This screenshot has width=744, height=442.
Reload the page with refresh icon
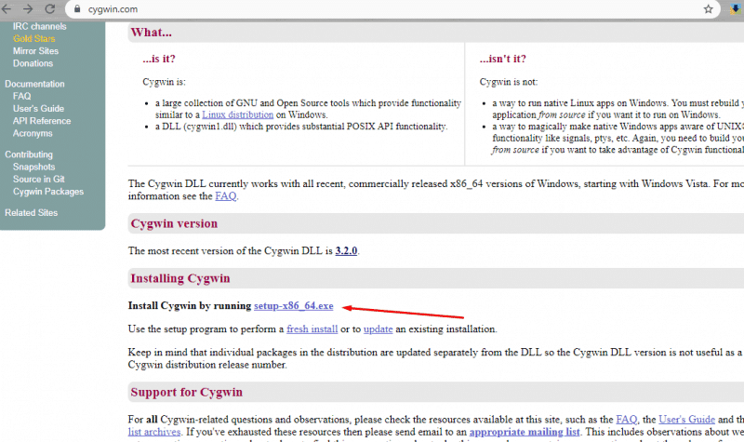coord(50,9)
